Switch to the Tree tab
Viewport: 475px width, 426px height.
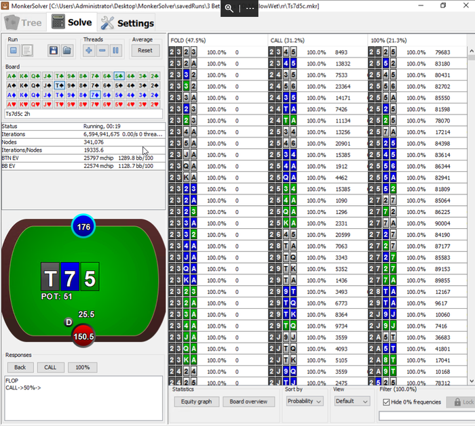(23, 22)
